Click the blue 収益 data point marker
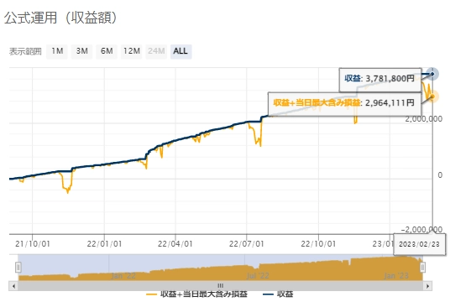Screen dimensions: 450x302 (x=432, y=74)
